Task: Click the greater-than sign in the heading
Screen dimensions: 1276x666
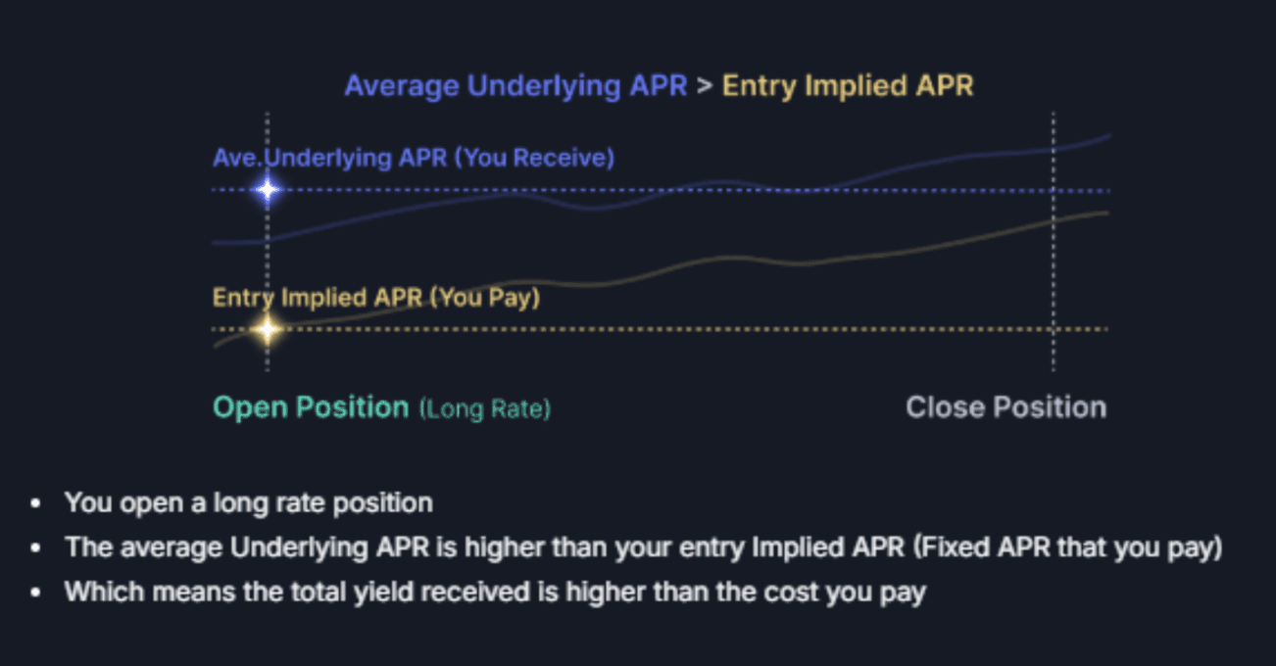Action: 705,86
